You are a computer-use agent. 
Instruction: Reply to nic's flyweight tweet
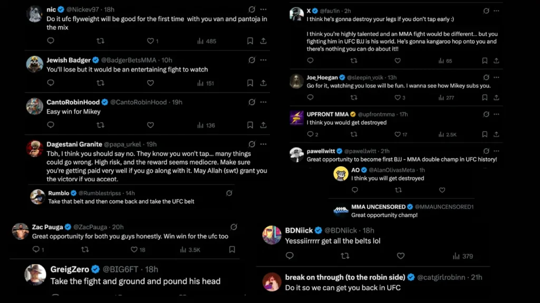coord(51,41)
